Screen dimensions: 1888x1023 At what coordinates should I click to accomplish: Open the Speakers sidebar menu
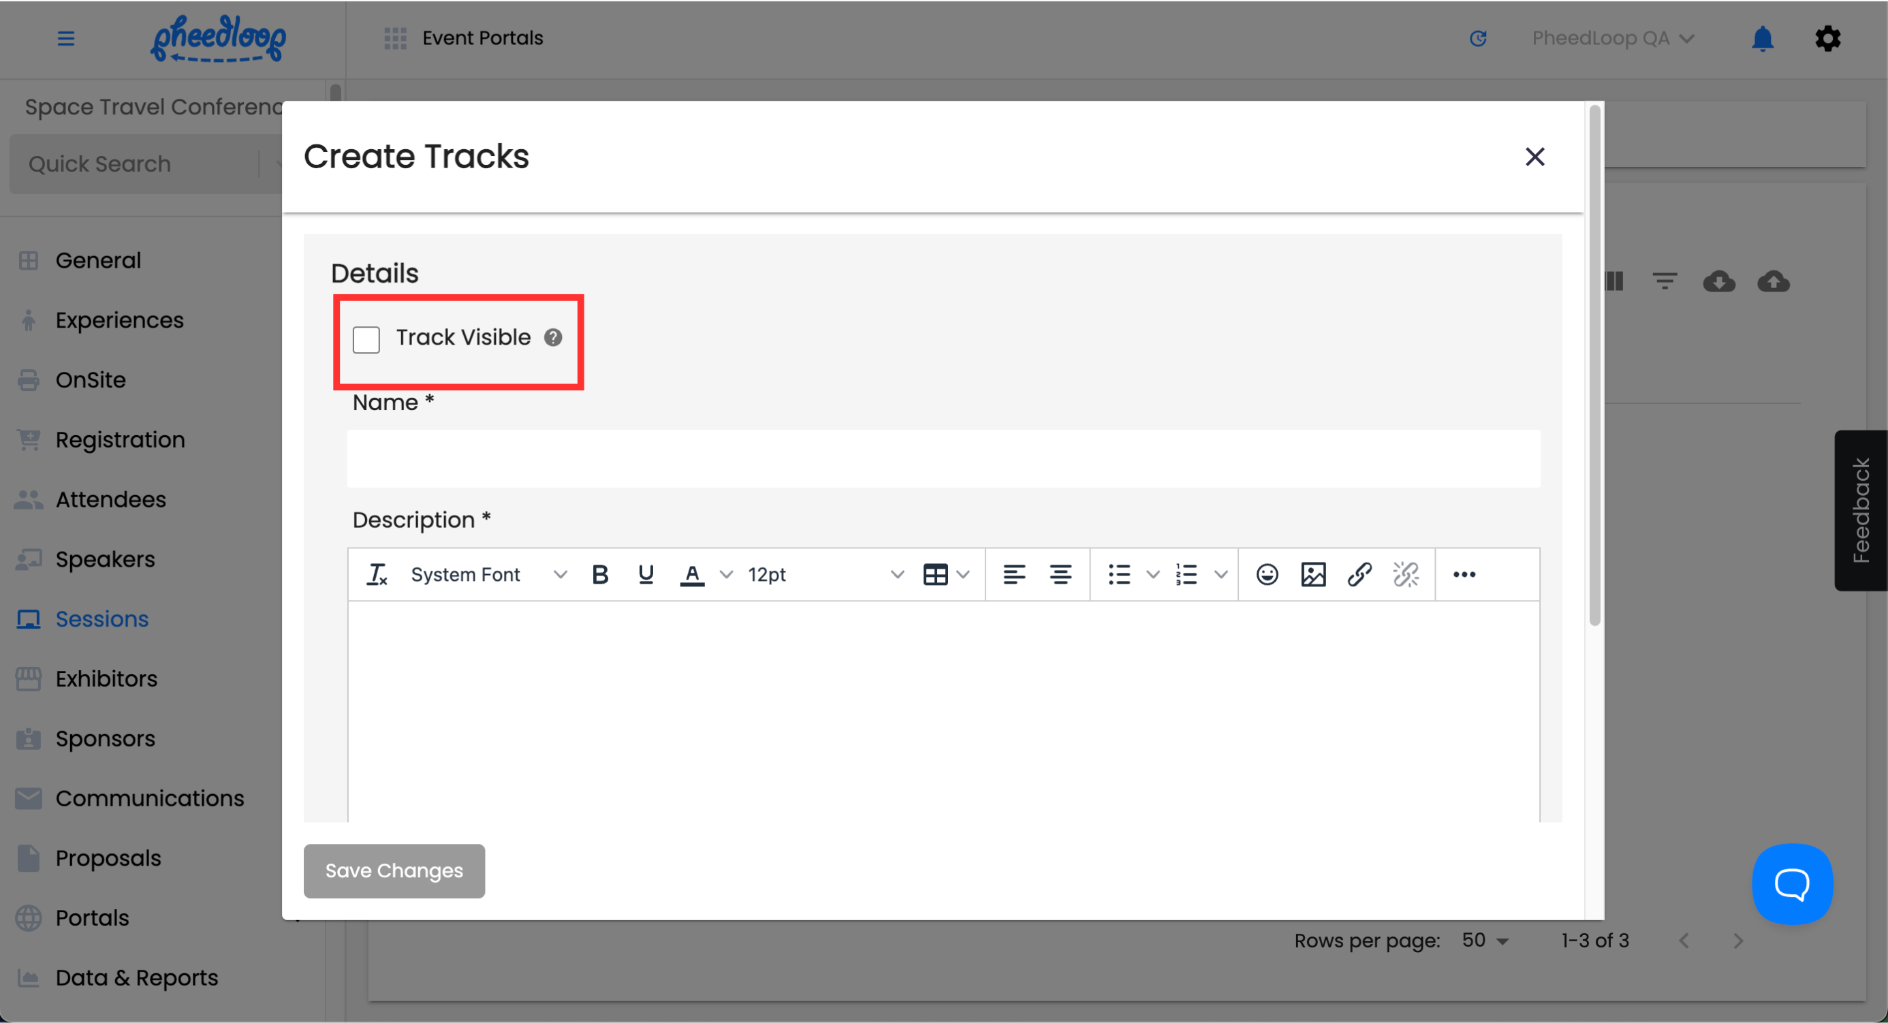(105, 559)
